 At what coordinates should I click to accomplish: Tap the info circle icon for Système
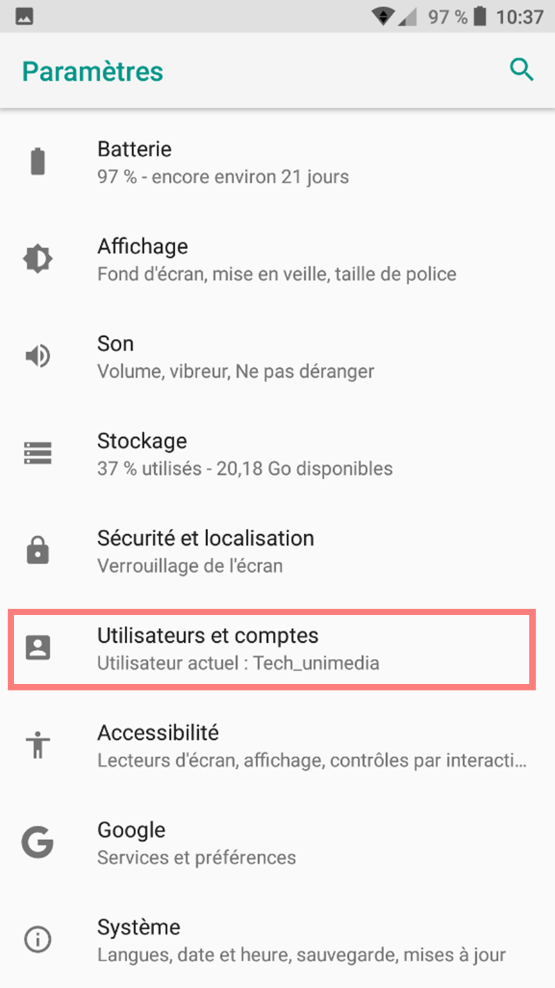(38, 940)
